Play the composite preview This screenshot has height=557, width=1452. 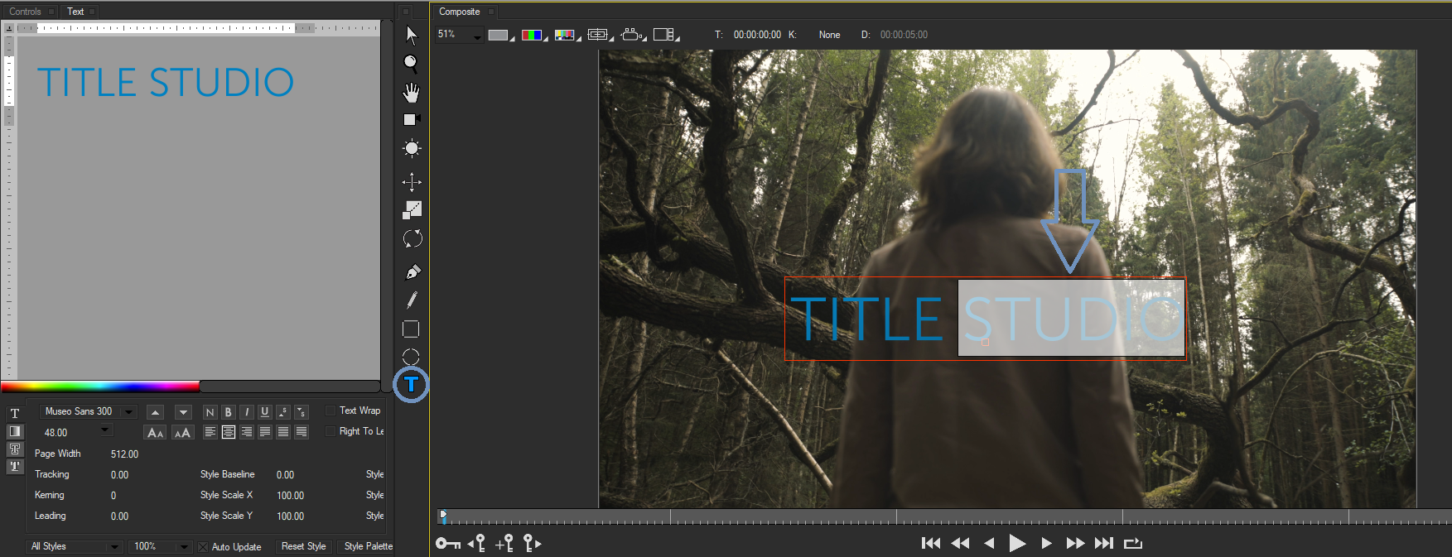[1017, 544]
